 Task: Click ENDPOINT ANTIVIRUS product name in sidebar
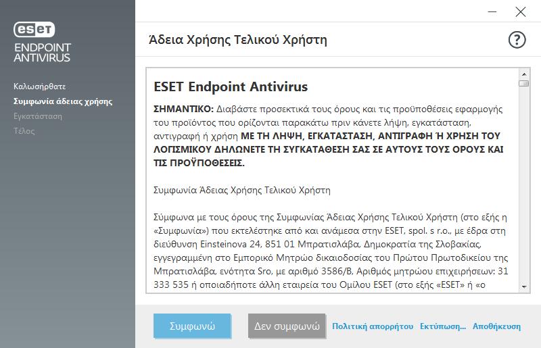coord(43,53)
